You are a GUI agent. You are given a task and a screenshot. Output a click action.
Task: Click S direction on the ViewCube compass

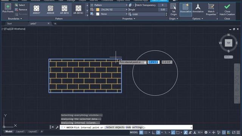coord(228,51)
